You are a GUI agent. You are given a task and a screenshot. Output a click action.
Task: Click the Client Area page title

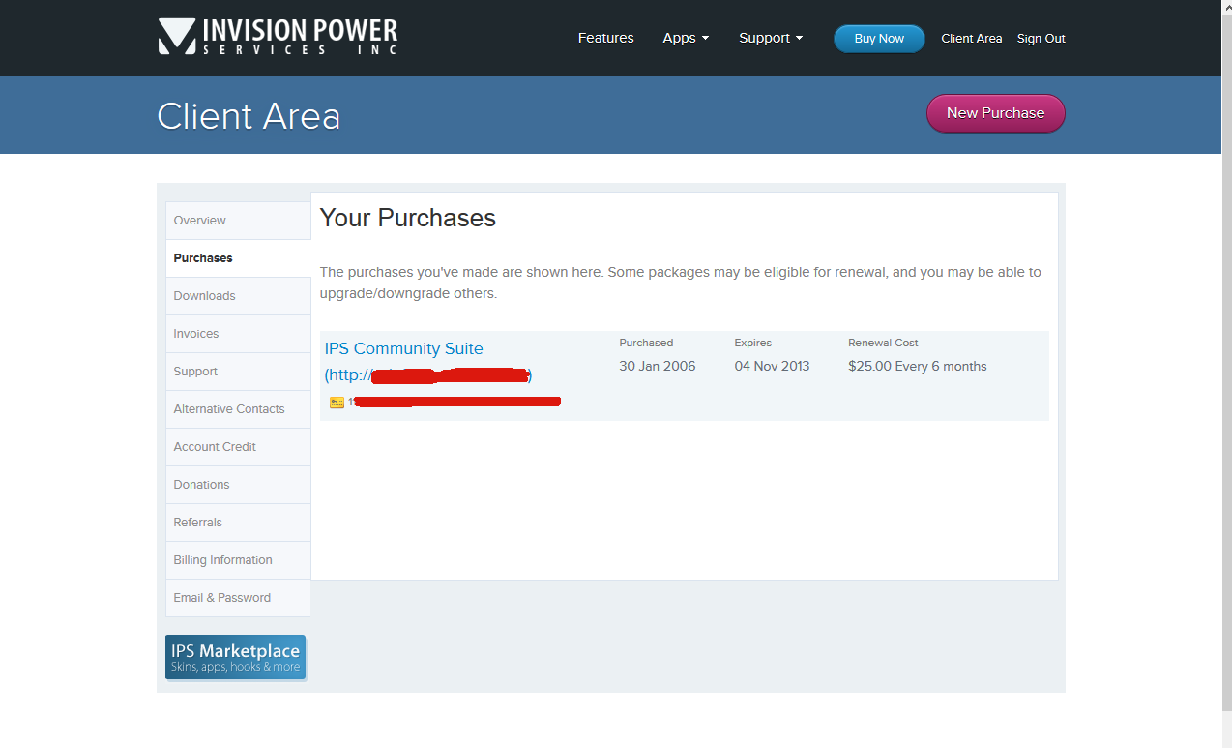tap(249, 116)
